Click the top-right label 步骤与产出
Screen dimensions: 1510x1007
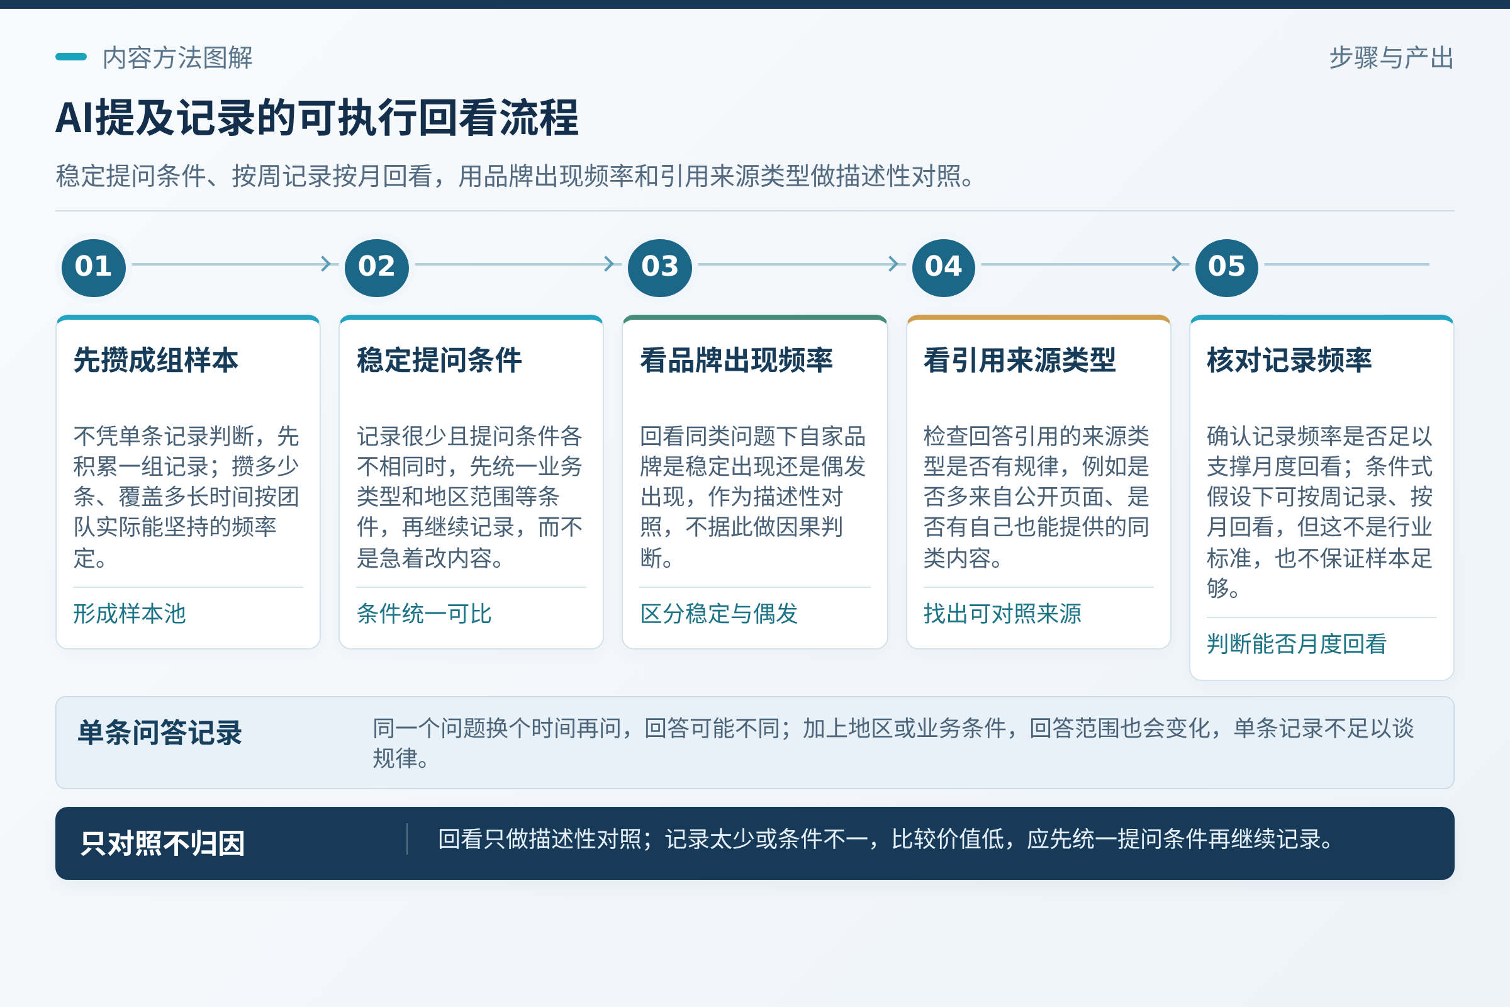pos(1391,58)
